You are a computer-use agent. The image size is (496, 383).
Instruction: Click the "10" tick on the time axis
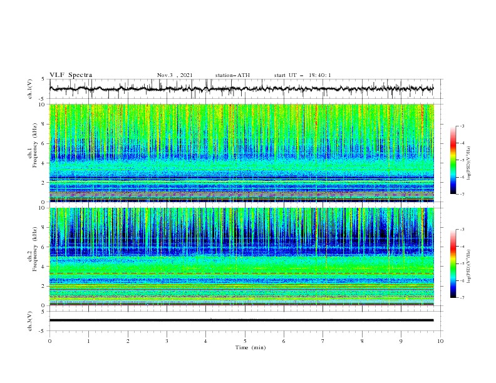click(440, 341)
